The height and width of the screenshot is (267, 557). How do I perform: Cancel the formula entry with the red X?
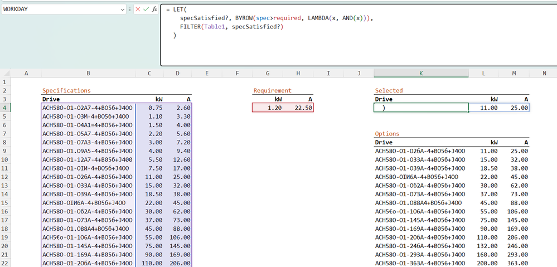tap(138, 9)
